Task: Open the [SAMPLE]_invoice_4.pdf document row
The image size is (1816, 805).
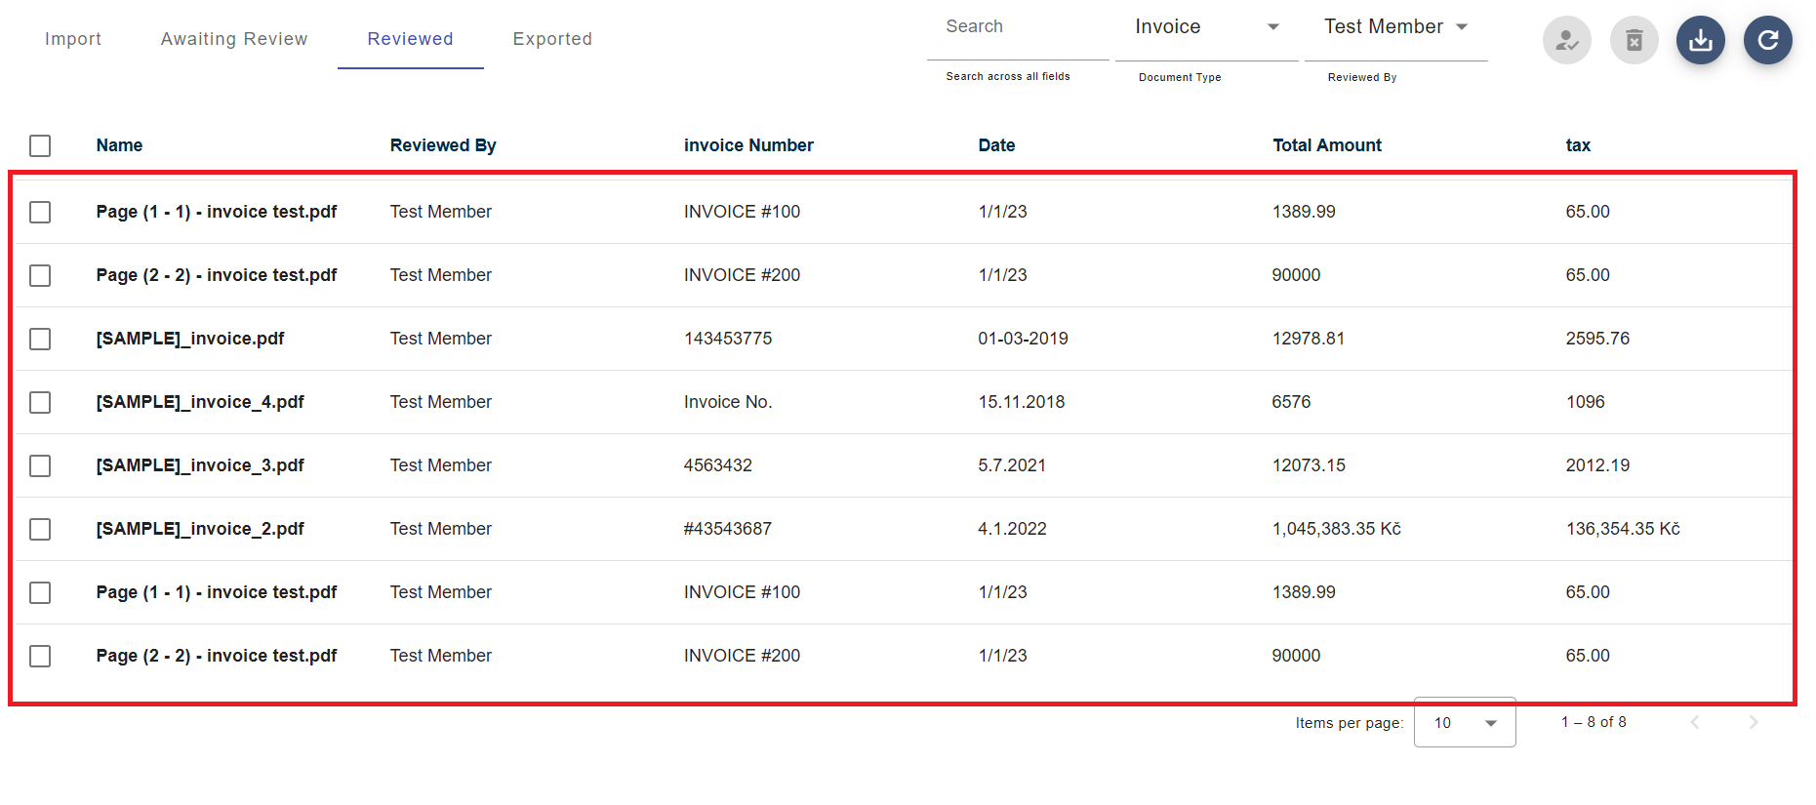Action: coord(200,402)
